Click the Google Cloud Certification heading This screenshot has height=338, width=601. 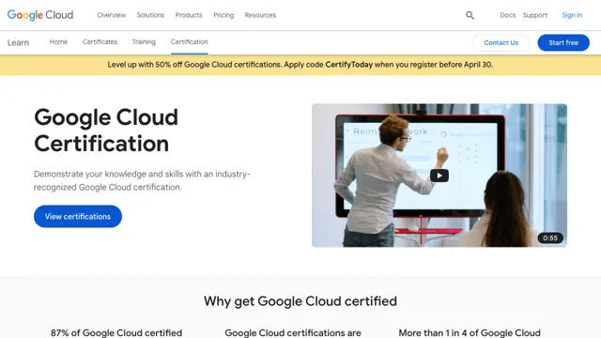point(106,131)
